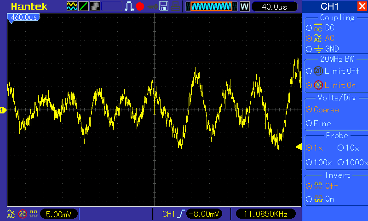Turn Invert On
Screen dimensions: 368x221
309,199
